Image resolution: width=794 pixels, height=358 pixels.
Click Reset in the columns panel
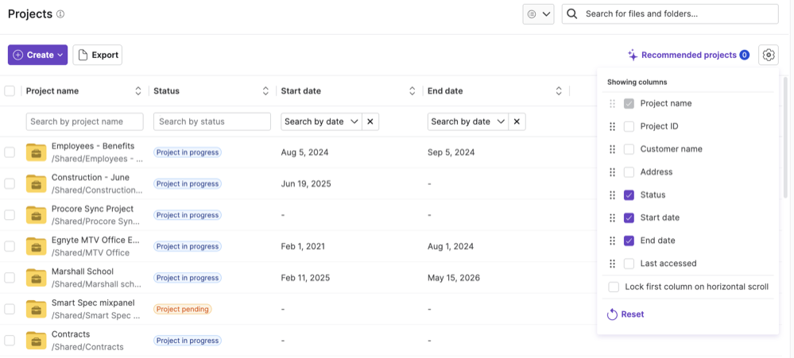[x=626, y=314]
